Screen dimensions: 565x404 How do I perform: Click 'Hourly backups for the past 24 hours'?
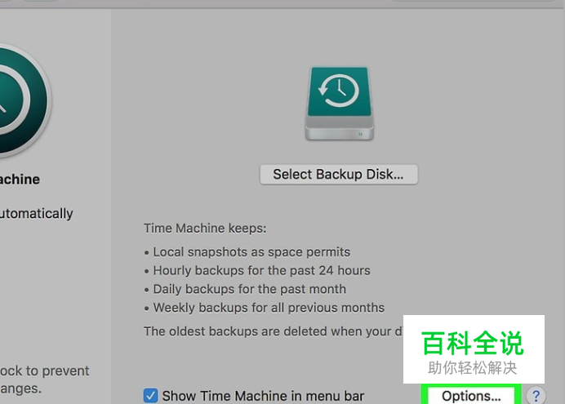261,270
